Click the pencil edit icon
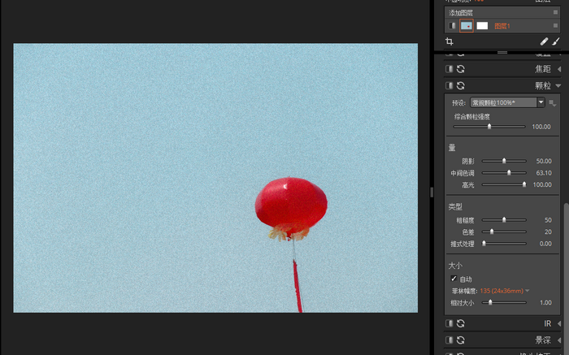This screenshot has height=355, width=569. [544, 41]
